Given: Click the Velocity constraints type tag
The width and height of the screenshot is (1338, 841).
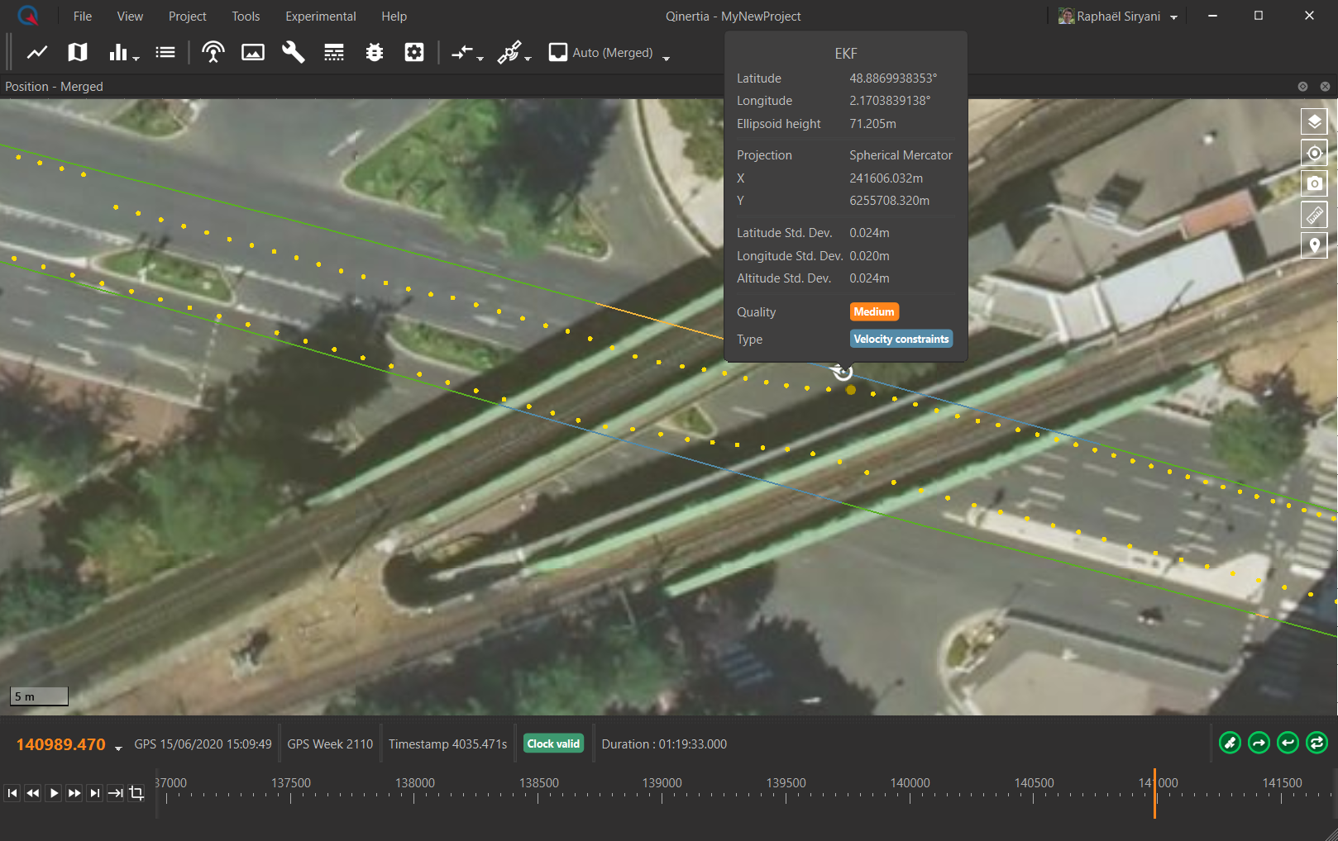Looking at the screenshot, I should click(x=901, y=340).
